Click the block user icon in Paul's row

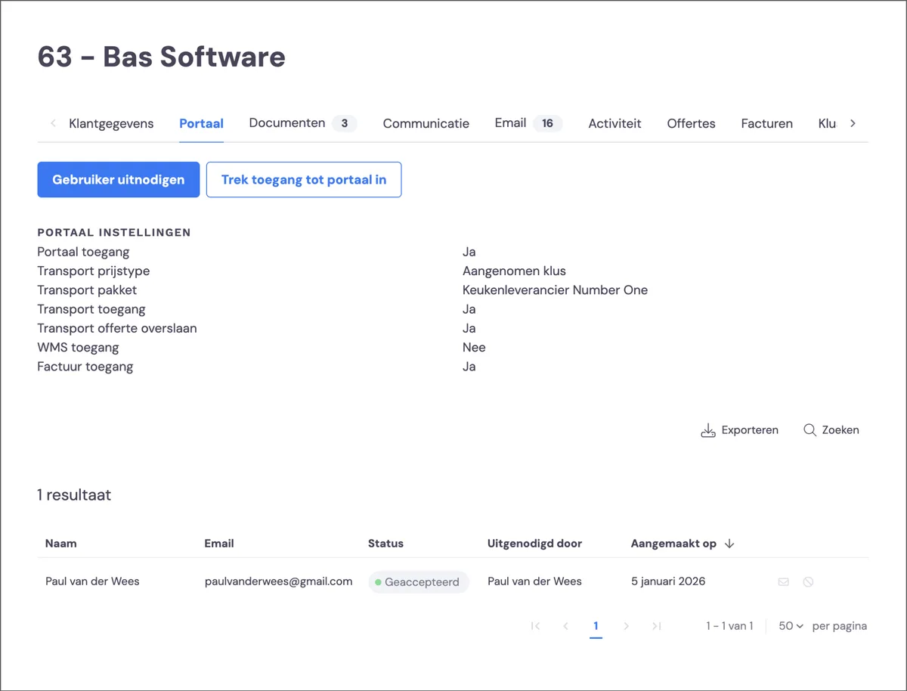point(808,581)
